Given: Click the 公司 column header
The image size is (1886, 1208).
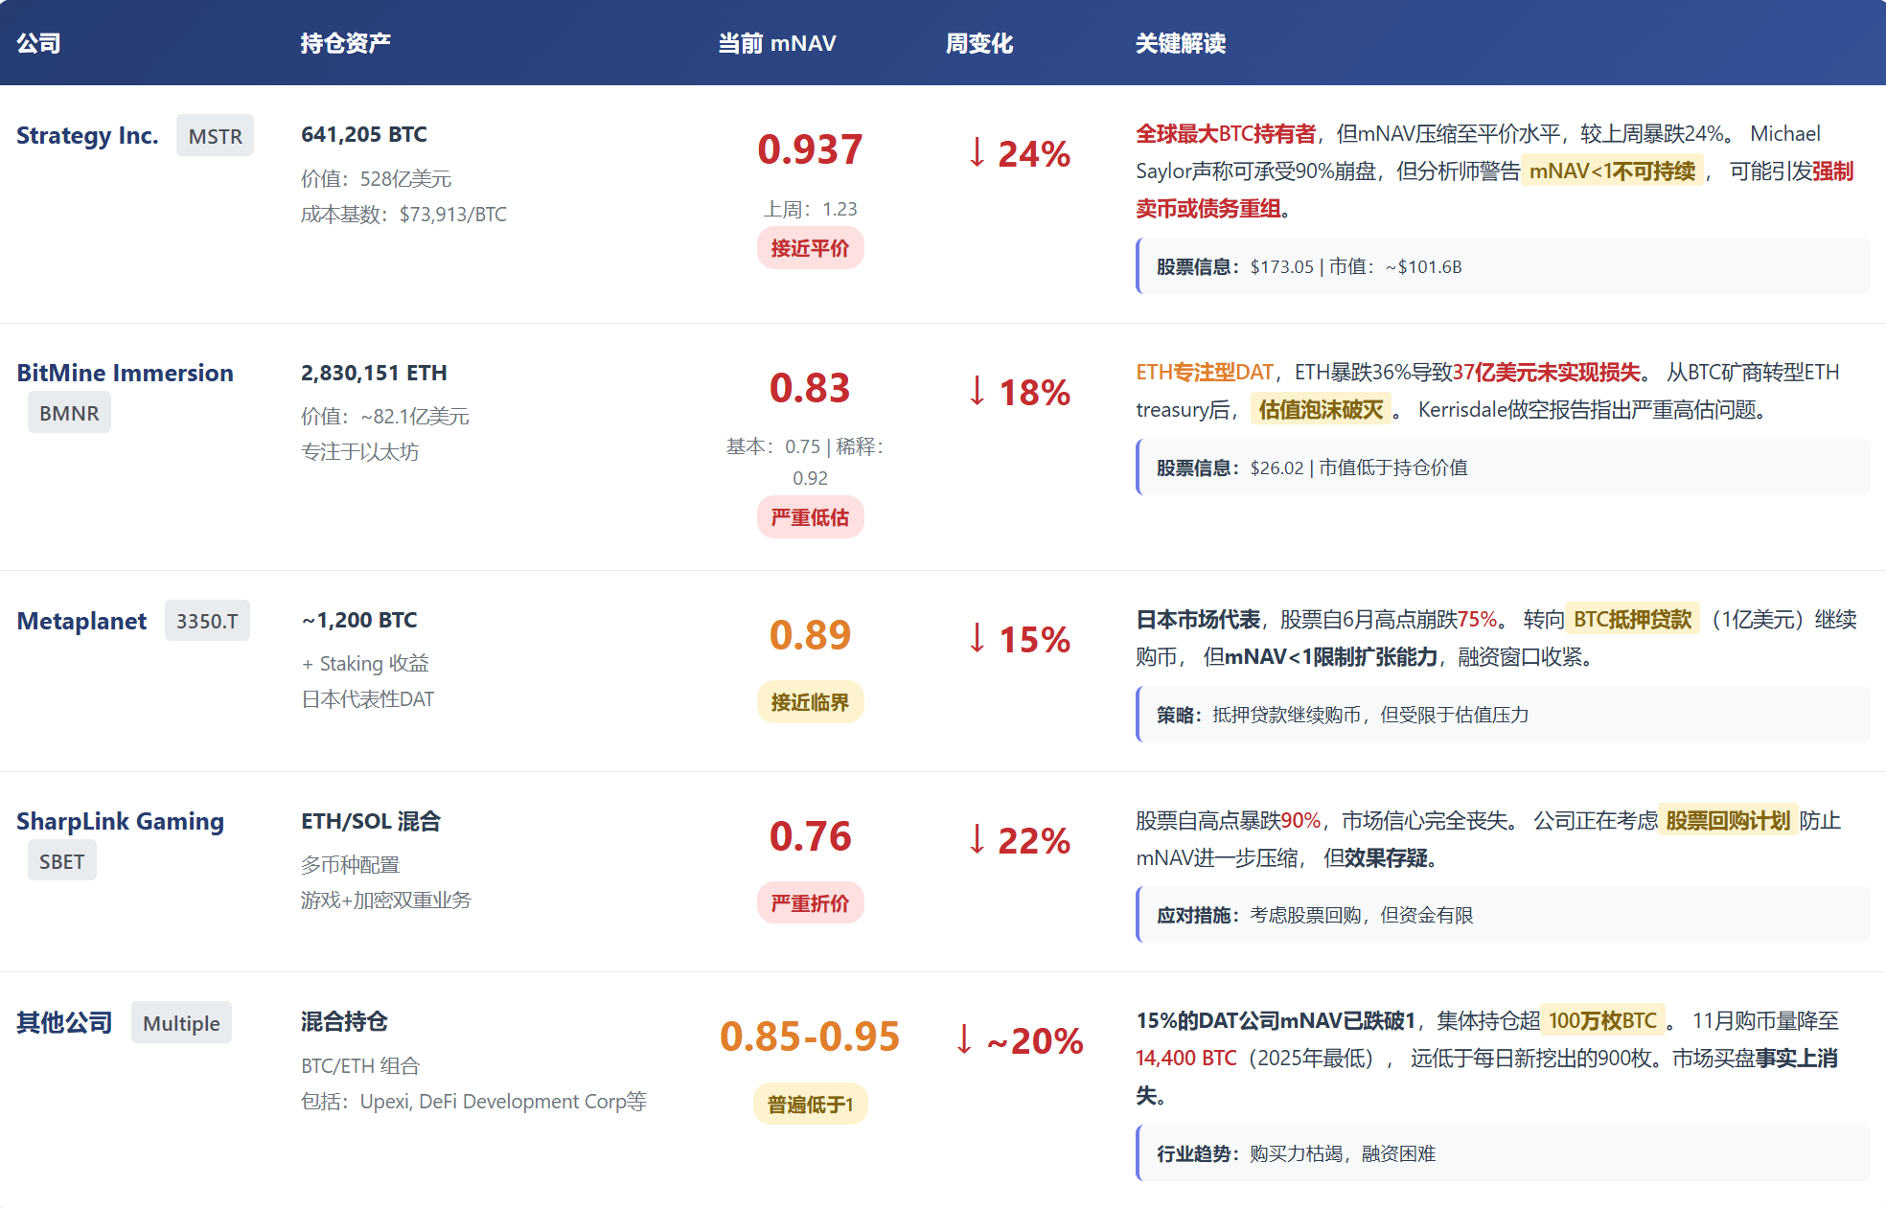Looking at the screenshot, I should [x=38, y=43].
